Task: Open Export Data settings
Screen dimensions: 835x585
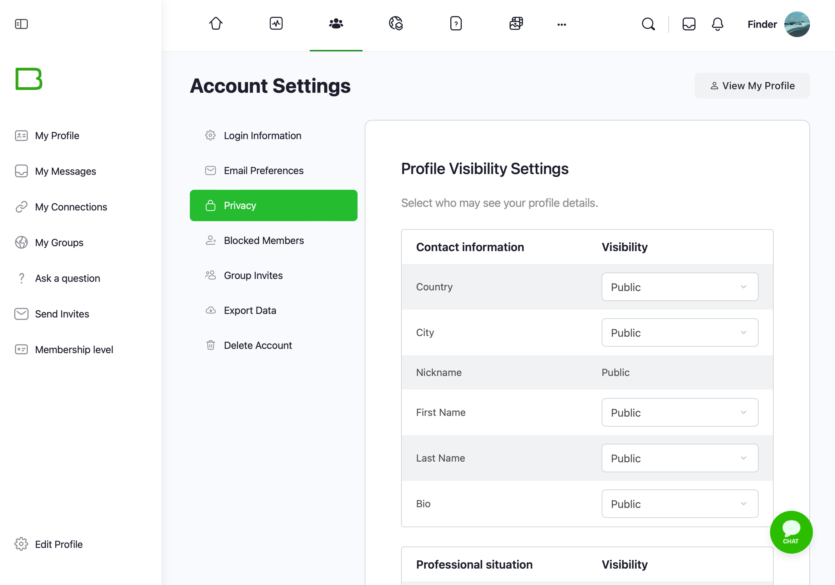Action: 273,310
